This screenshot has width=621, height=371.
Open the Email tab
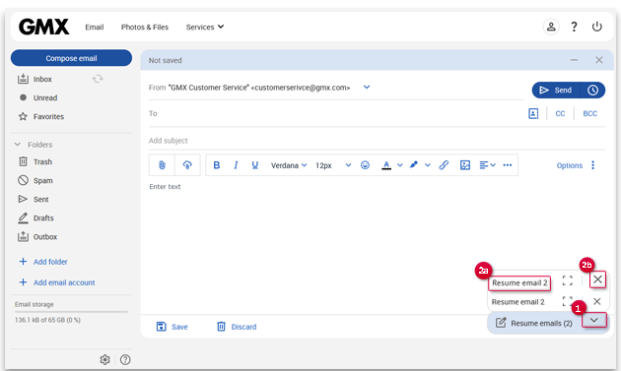click(95, 27)
